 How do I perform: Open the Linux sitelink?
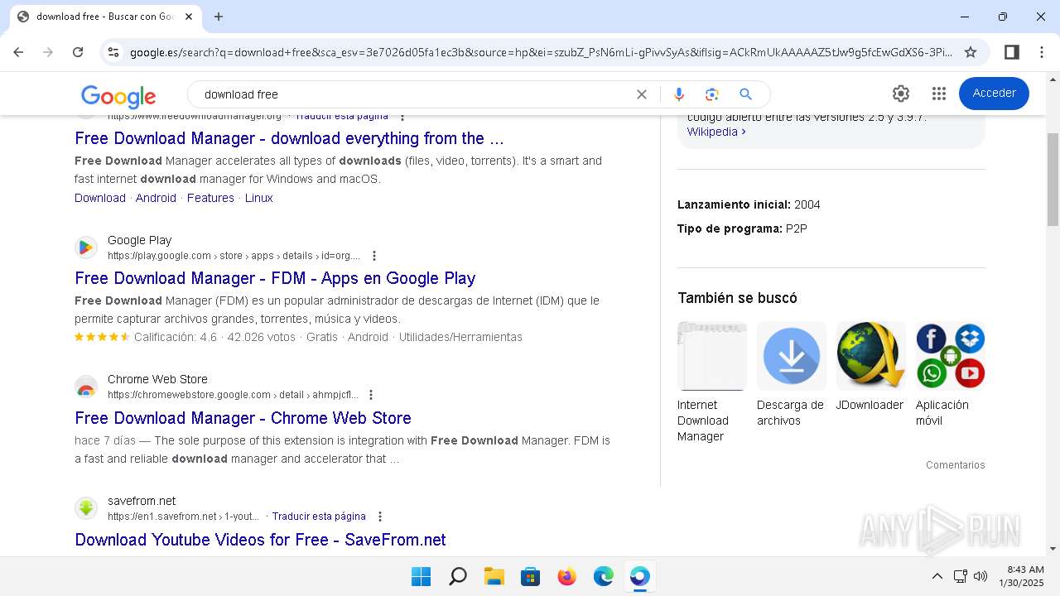[258, 198]
